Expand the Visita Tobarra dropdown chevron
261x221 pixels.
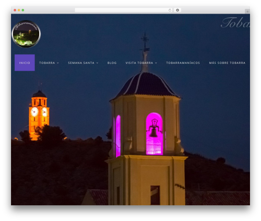coord(156,63)
